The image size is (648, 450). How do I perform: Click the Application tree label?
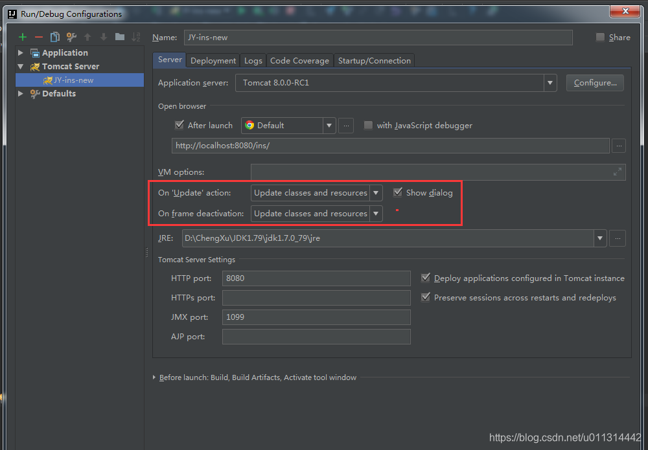pos(65,53)
